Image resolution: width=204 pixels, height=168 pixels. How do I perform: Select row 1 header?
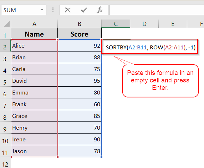click(x=5, y=34)
